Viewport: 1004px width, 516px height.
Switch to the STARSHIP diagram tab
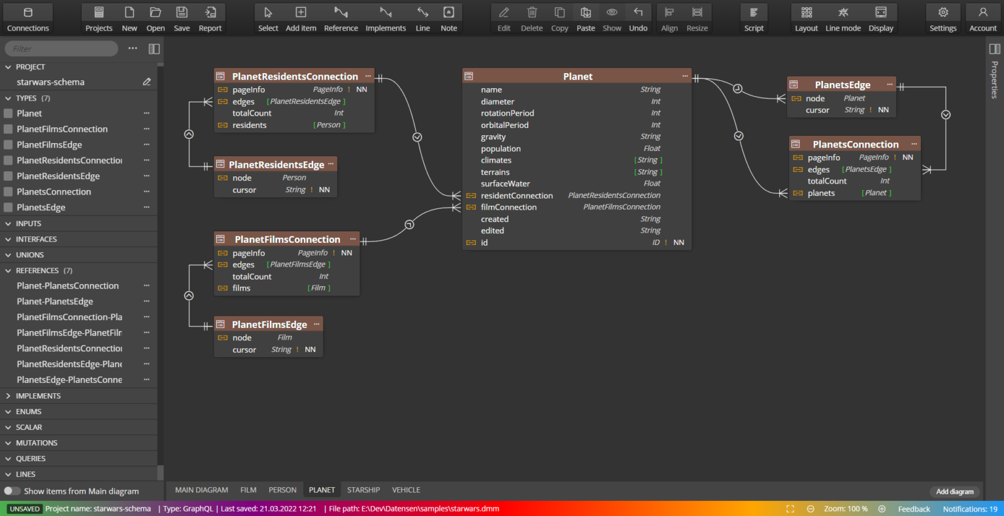pos(363,489)
